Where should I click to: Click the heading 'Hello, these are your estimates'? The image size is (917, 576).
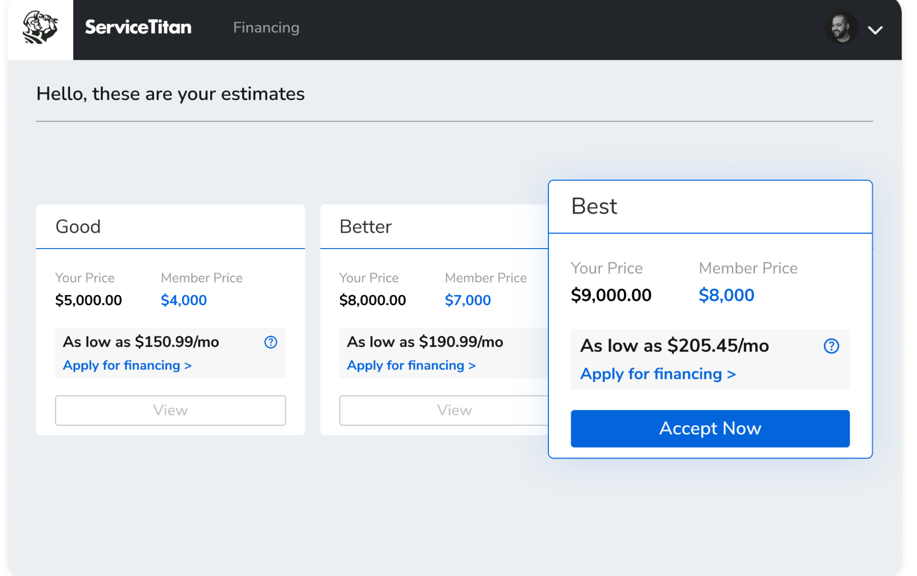pos(170,94)
